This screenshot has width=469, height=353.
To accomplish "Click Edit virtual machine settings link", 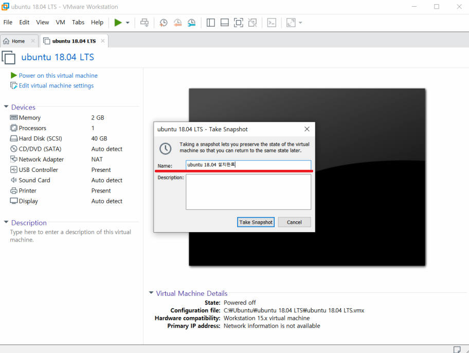I will click(56, 85).
